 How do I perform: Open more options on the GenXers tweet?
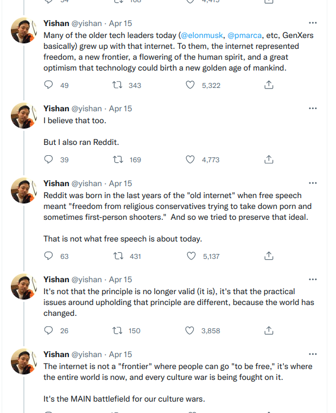tap(313, 23)
